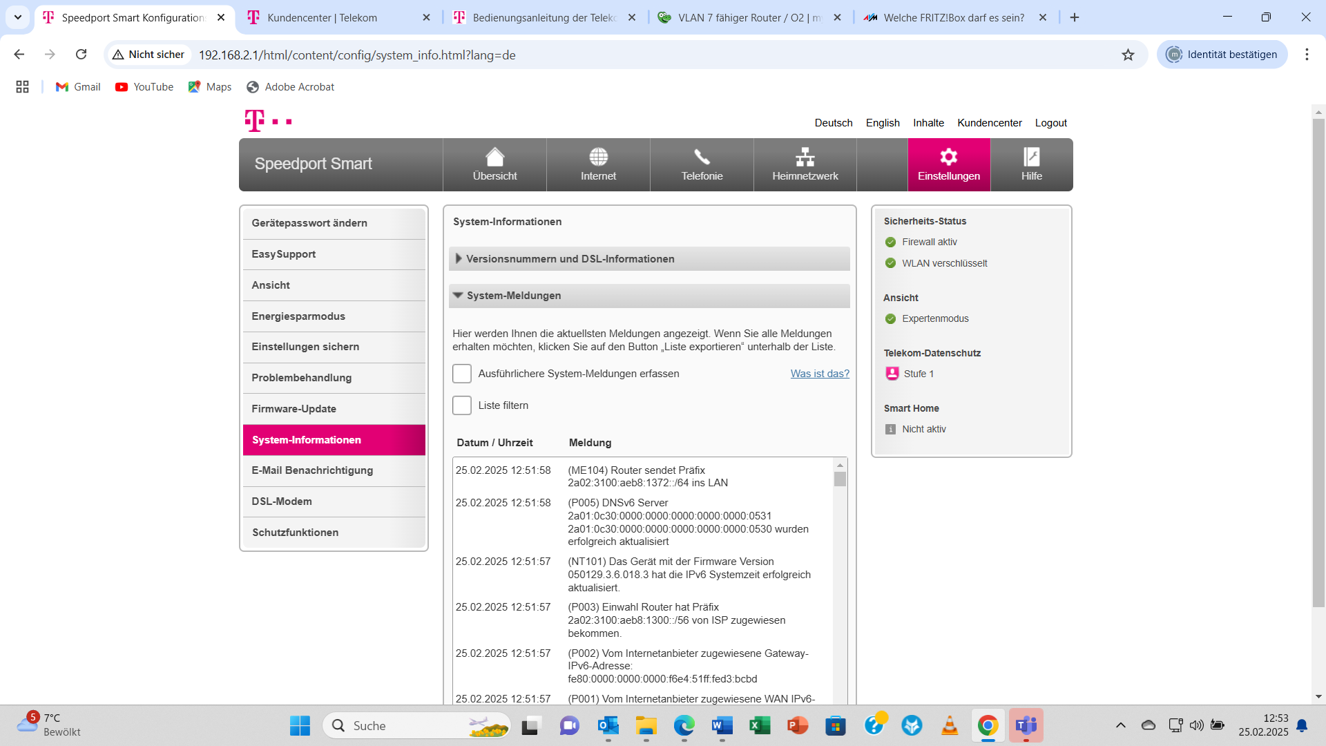Open Microsoft Store from the taskbar
The width and height of the screenshot is (1326, 746).
[x=836, y=725]
